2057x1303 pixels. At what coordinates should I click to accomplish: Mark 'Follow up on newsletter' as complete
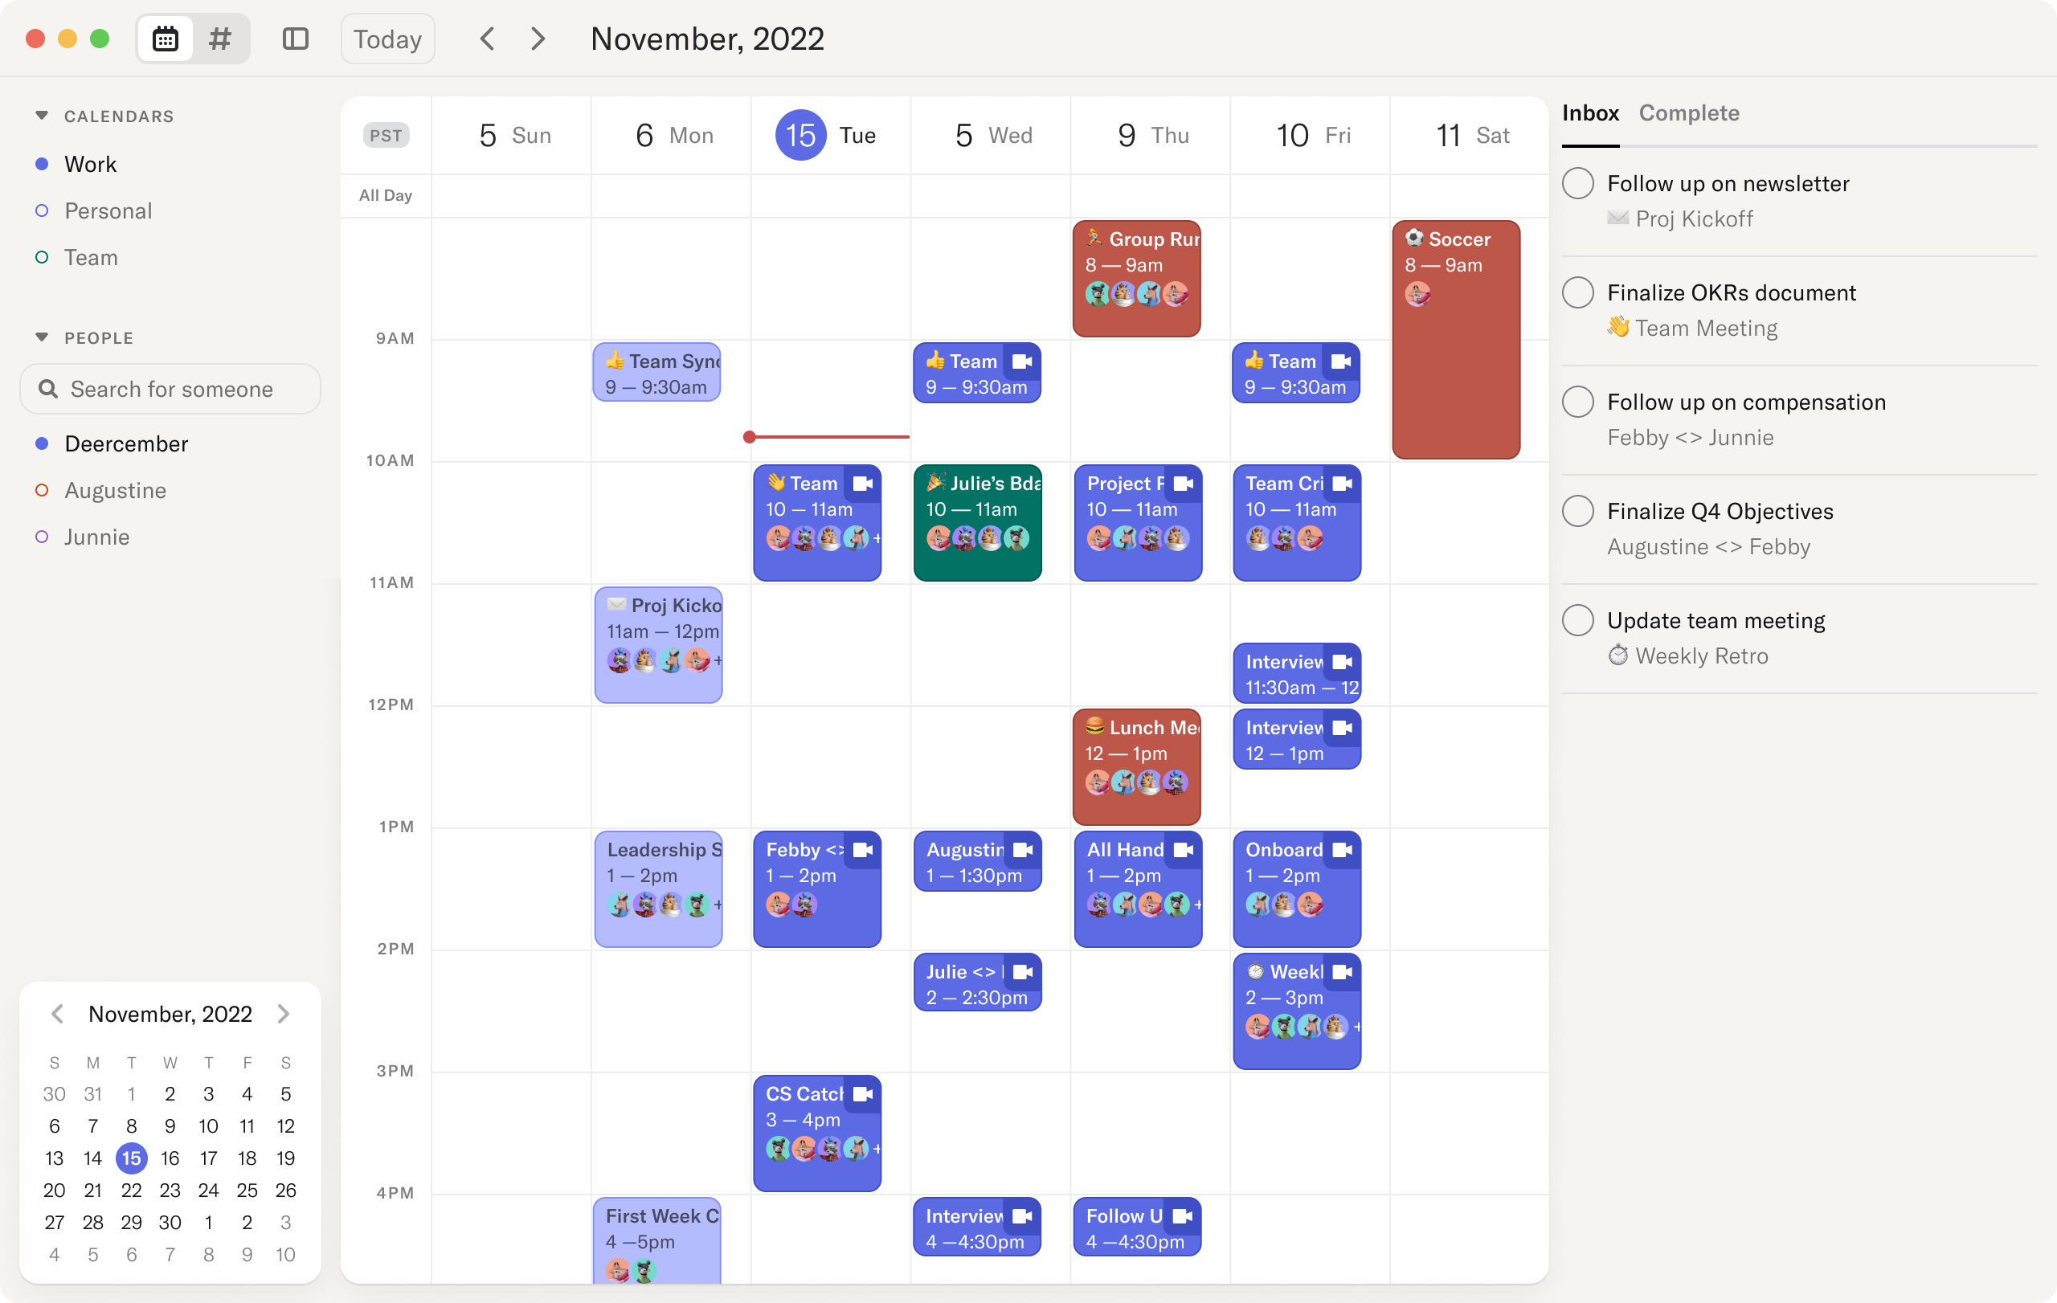pyautogui.click(x=1577, y=182)
